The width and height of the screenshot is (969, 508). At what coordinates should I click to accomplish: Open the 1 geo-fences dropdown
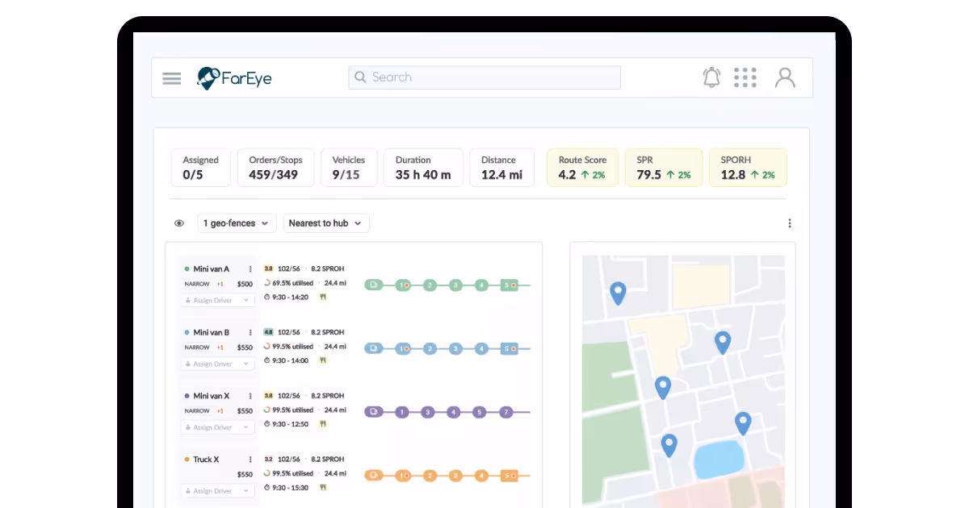237,223
